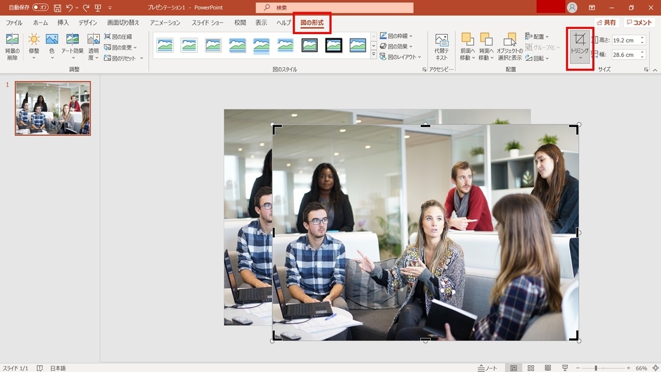
Task: Toggle the Notes (ノート) pane
Action: pyautogui.click(x=487, y=368)
